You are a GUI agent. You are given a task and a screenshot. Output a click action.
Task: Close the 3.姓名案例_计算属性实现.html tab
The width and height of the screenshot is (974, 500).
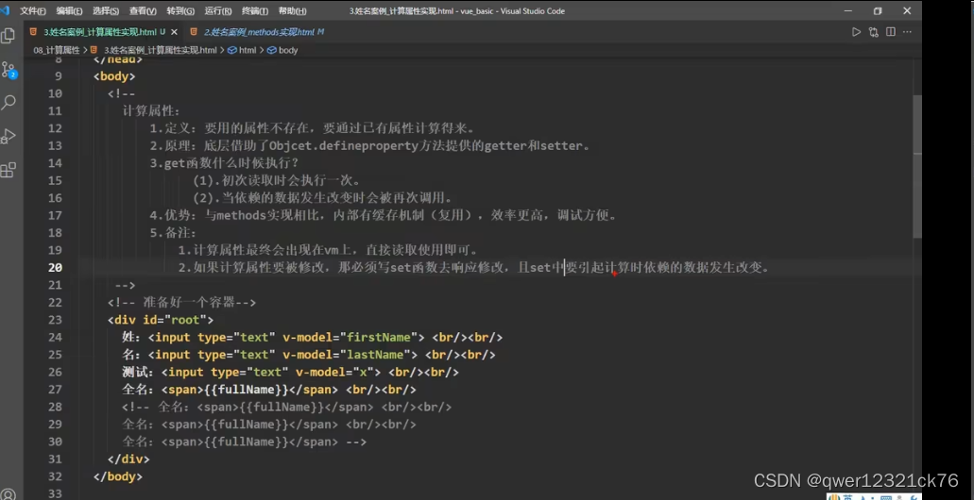point(173,32)
